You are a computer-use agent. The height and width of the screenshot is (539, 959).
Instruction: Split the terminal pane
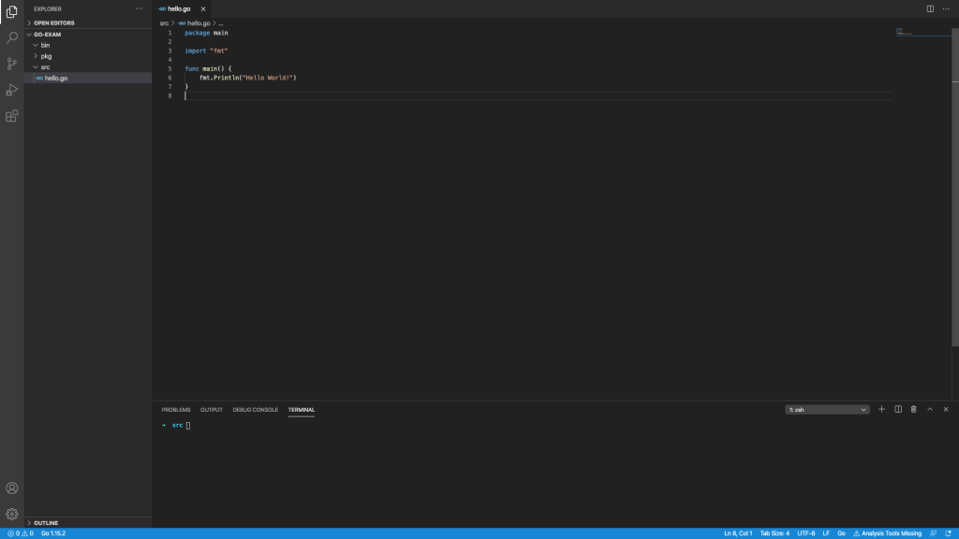pos(898,409)
